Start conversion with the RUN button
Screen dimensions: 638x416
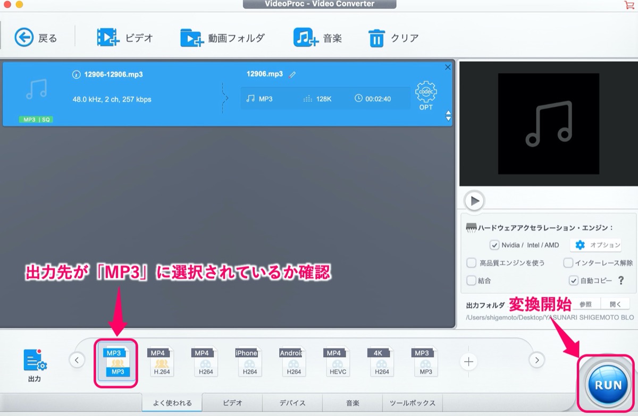608,385
